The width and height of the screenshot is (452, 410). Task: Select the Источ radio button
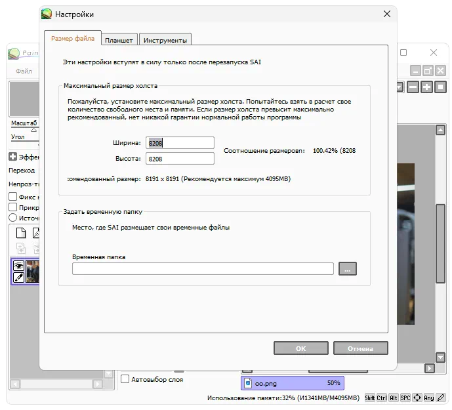(x=12, y=217)
